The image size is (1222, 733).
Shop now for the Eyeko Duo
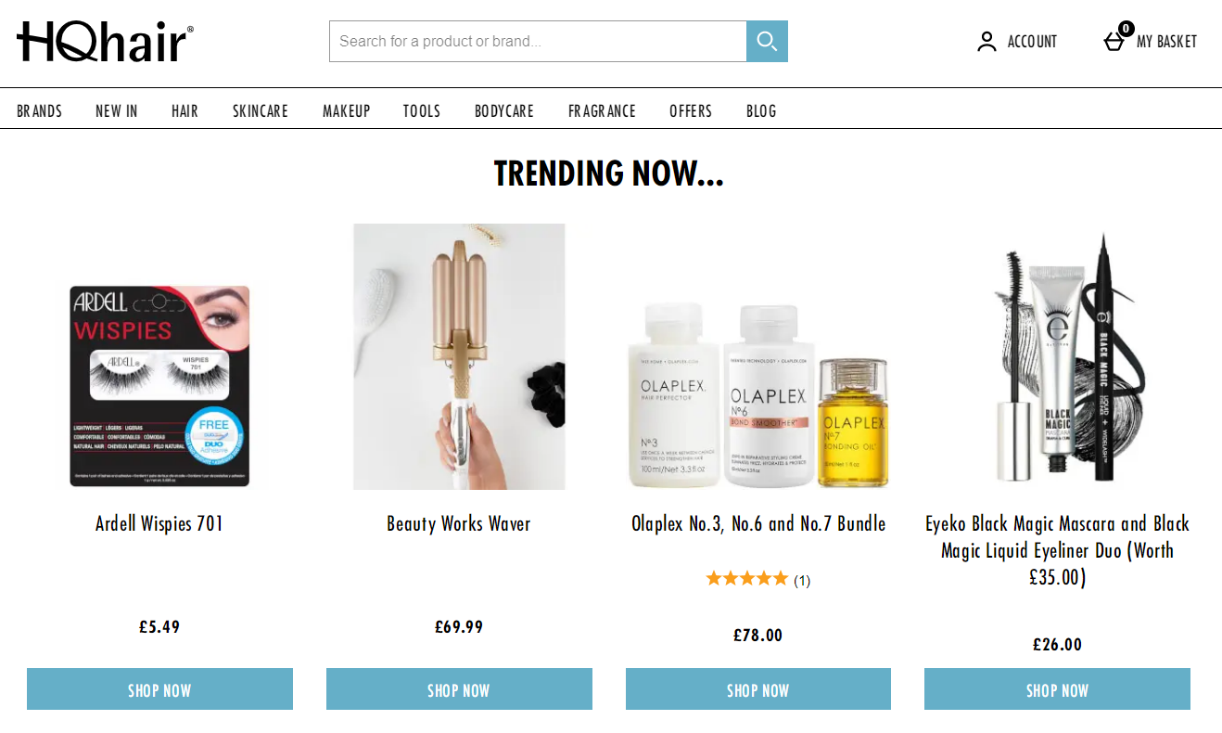(1057, 689)
